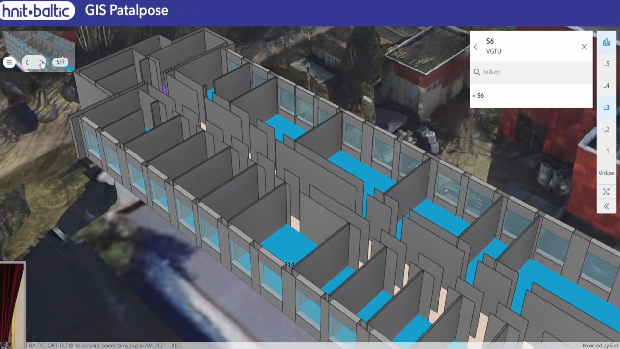Close the S6 VGTU panel
This screenshot has width=620, height=349.
584,47
